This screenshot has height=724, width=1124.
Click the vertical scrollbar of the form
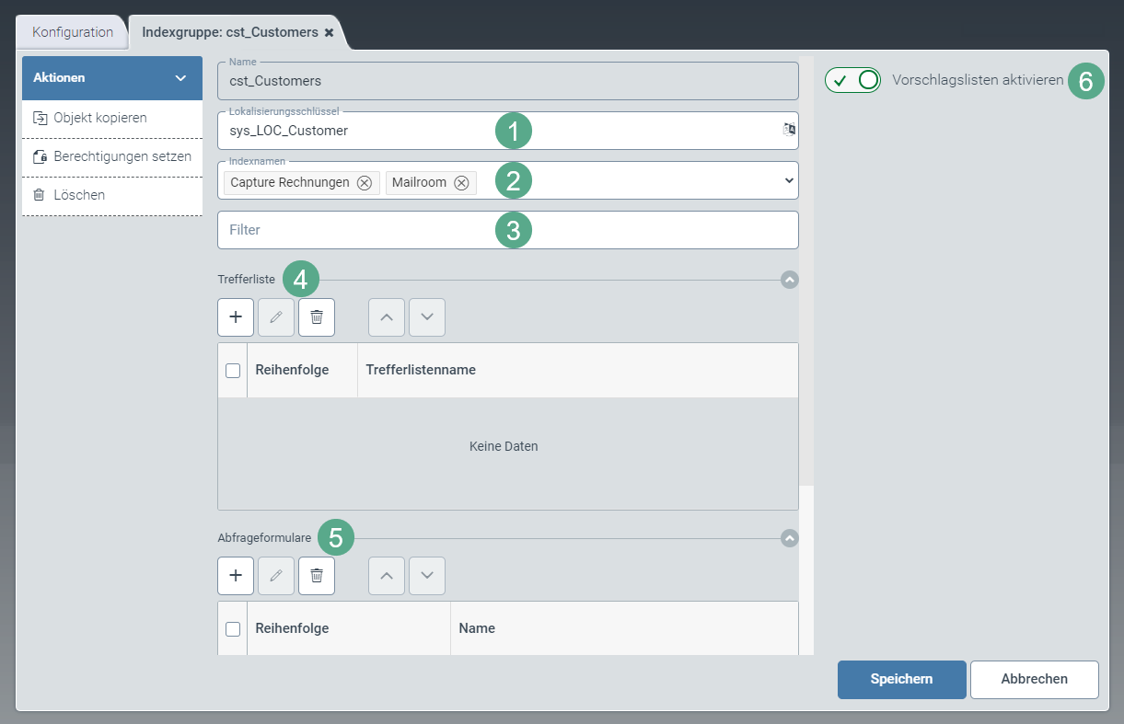coord(806,276)
